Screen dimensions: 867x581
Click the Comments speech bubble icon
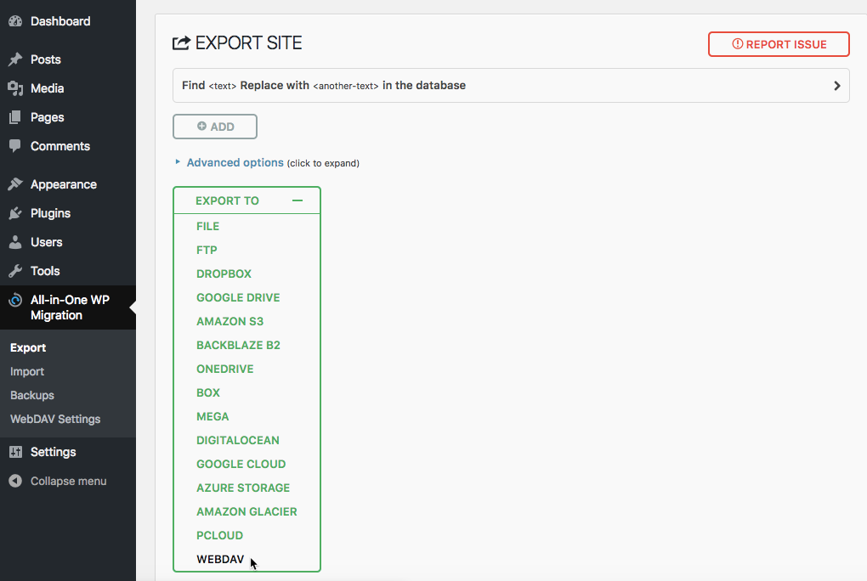pos(15,146)
